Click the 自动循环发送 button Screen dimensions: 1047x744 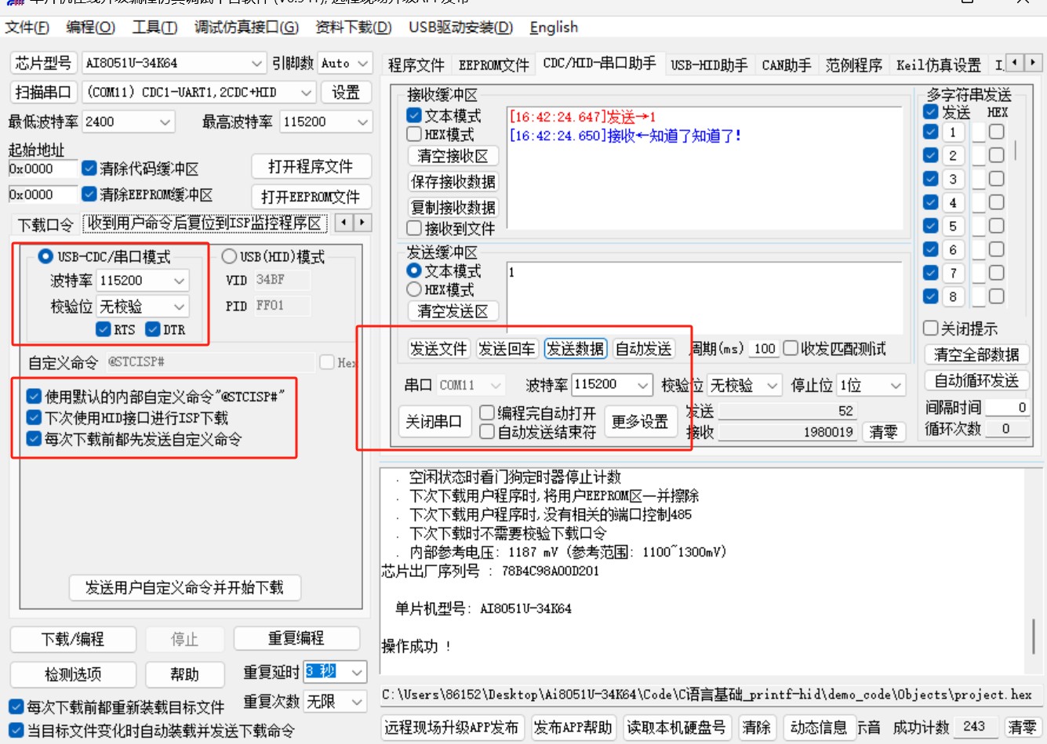click(976, 381)
